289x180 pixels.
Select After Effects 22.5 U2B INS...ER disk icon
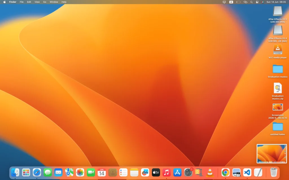(278, 30)
